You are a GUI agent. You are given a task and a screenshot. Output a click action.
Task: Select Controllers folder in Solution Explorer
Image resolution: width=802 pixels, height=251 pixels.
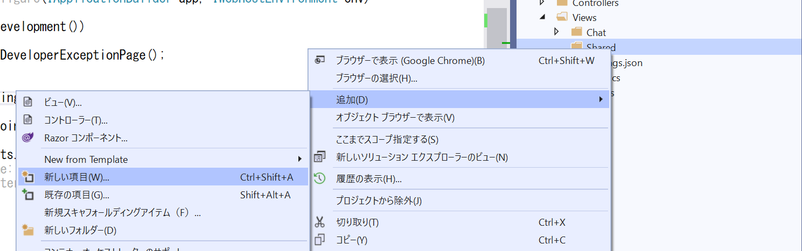[x=596, y=3]
